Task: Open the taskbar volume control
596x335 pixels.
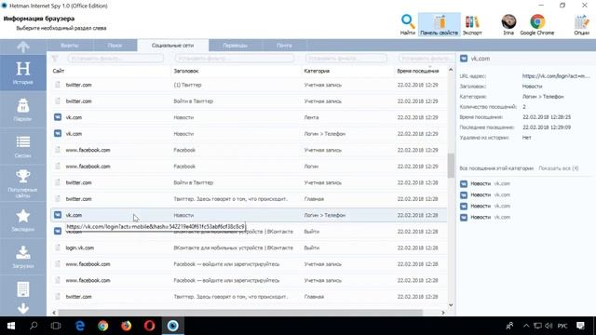Action: [x=549, y=326]
